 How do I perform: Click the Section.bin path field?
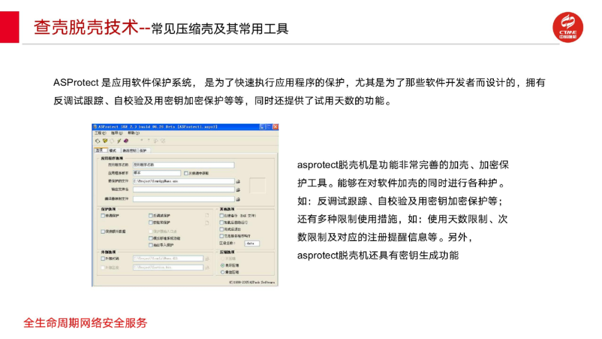[x=168, y=267]
